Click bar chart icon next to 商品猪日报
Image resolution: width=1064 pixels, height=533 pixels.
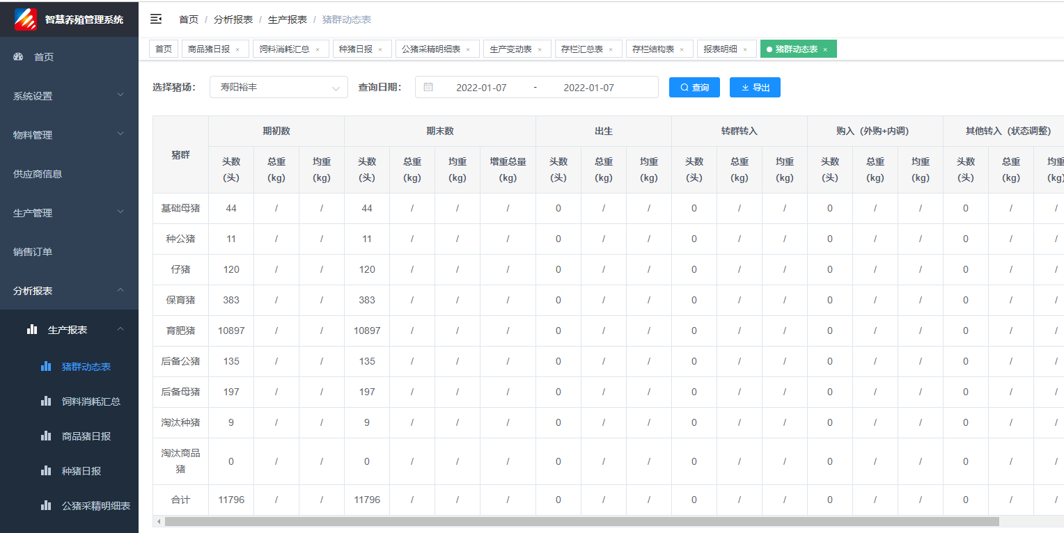pos(46,436)
